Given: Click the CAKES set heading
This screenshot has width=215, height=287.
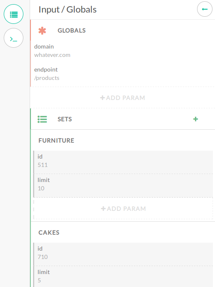Looking at the screenshot, I should [x=49, y=233].
